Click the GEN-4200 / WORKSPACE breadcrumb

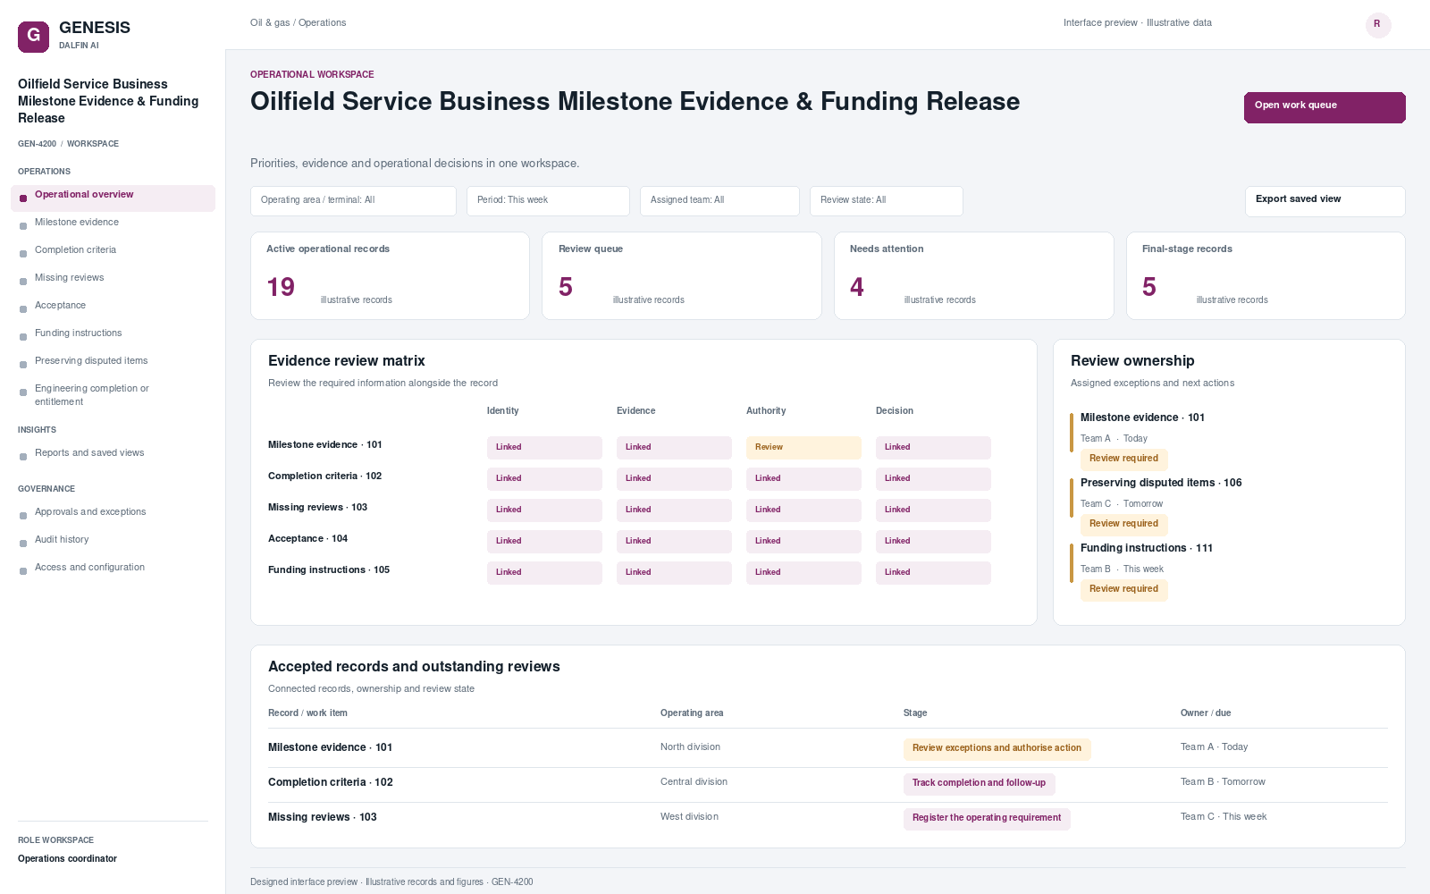[x=68, y=144]
